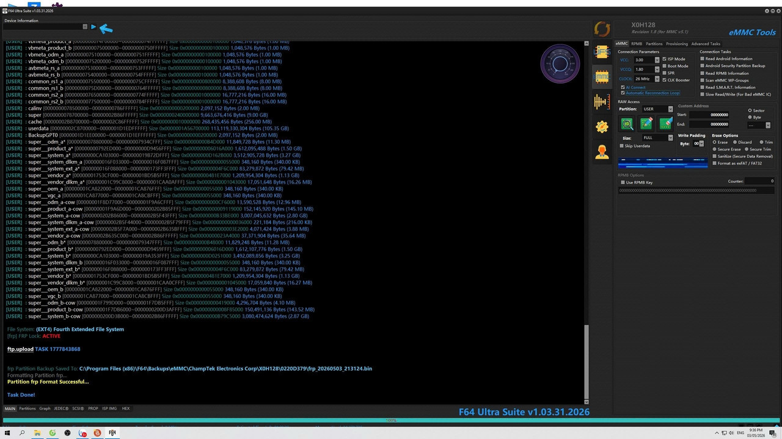Click the Custom Address Start field
This screenshot has height=439, width=782.
[x=709, y=115]
